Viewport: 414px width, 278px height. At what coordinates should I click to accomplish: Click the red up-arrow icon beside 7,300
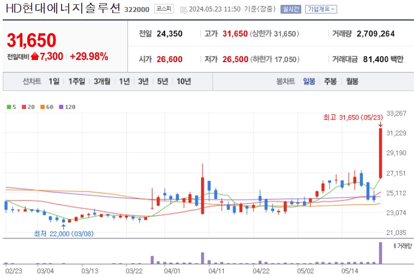pos(35,56)
